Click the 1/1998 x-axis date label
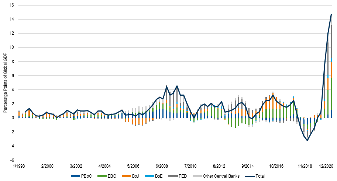Image resolution: width=337 pixels, height=181 pixels. click(x=19, y=166)
